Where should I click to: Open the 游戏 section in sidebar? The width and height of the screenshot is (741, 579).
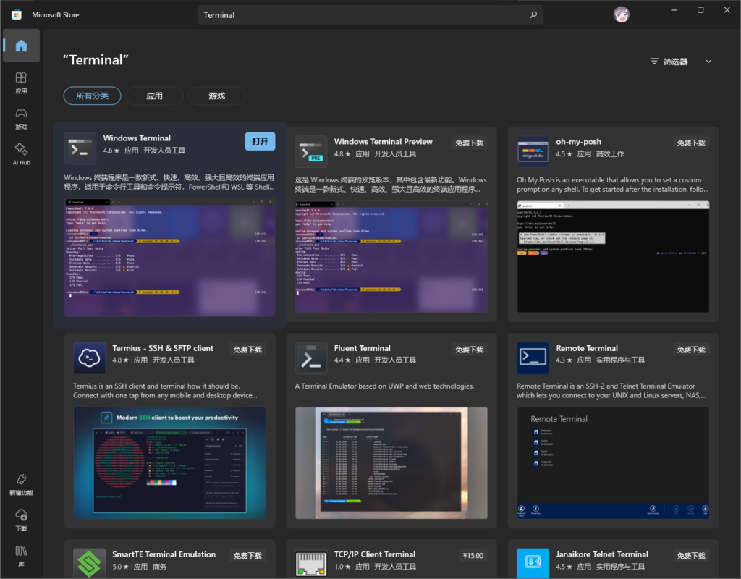tap(21, 118)
